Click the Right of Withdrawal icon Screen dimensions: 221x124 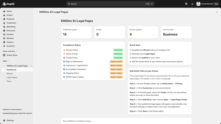point(64,61)
